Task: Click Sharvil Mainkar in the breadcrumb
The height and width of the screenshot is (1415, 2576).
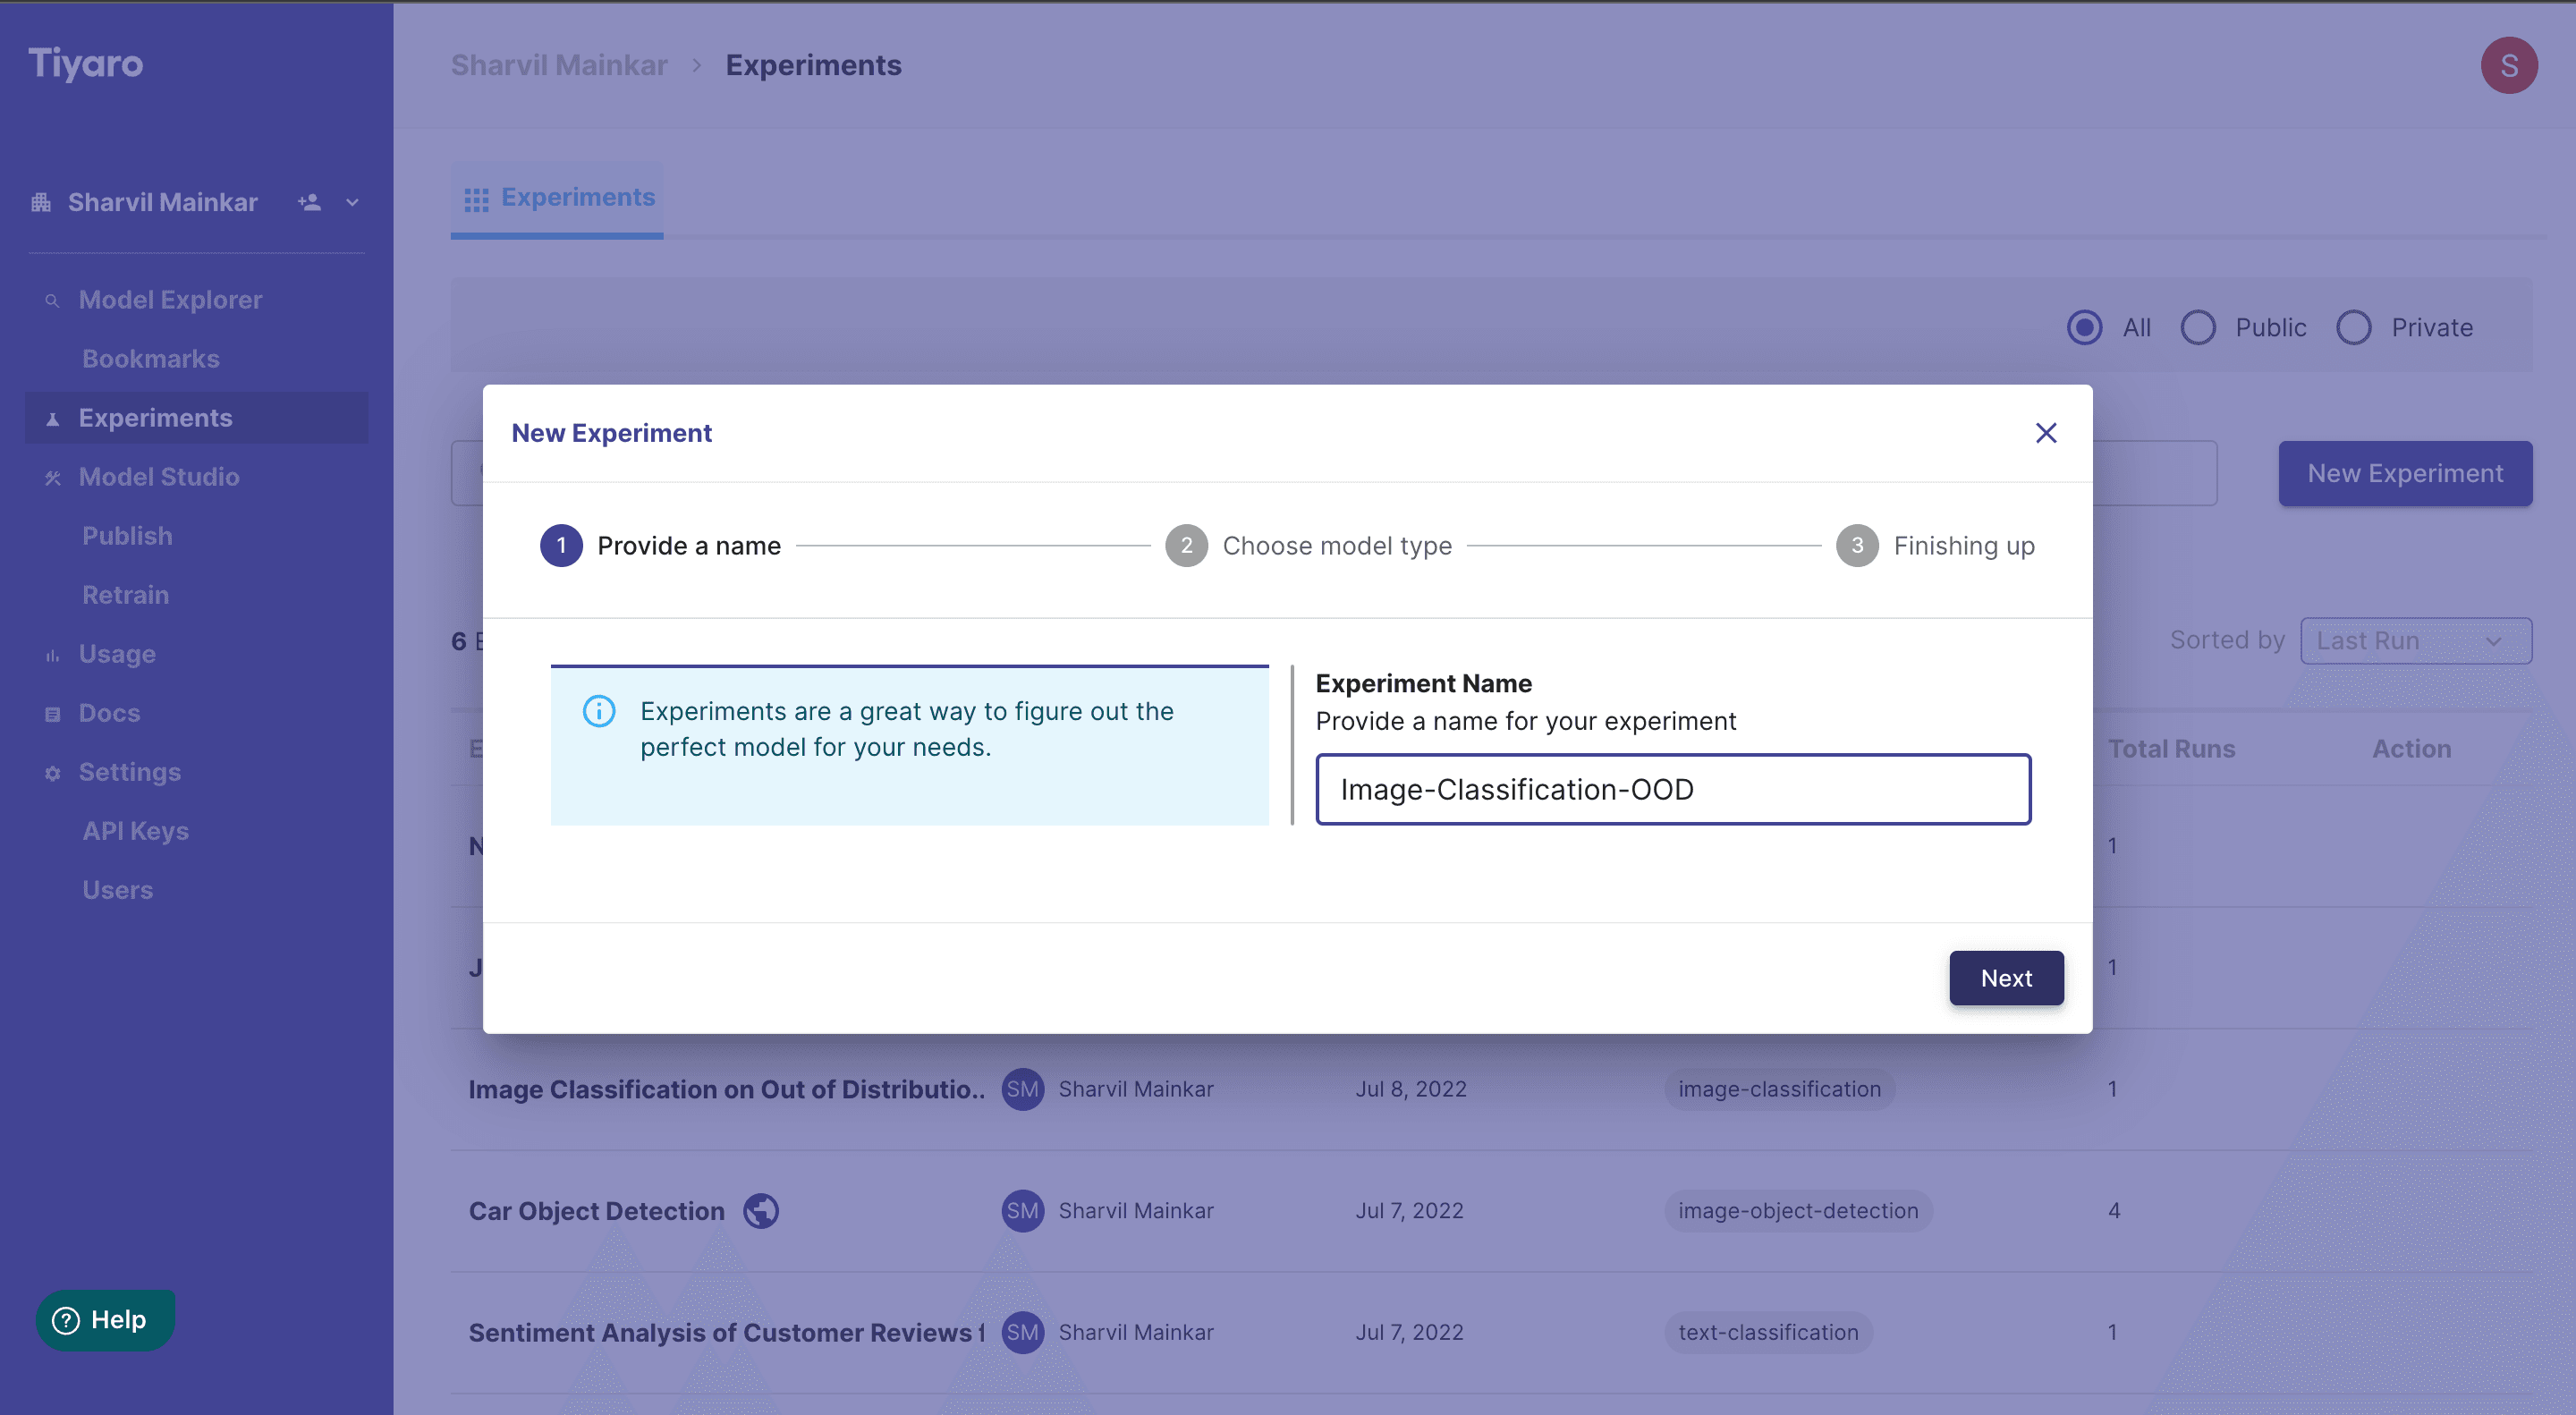Action: [559, 65]
